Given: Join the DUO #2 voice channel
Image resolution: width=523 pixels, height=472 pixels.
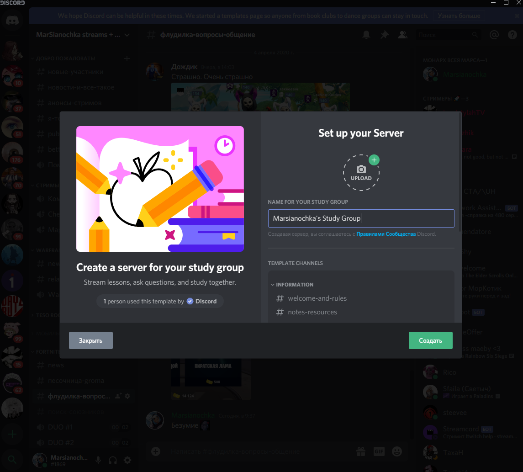Looking at the screenshot, I should pos(83,443).
